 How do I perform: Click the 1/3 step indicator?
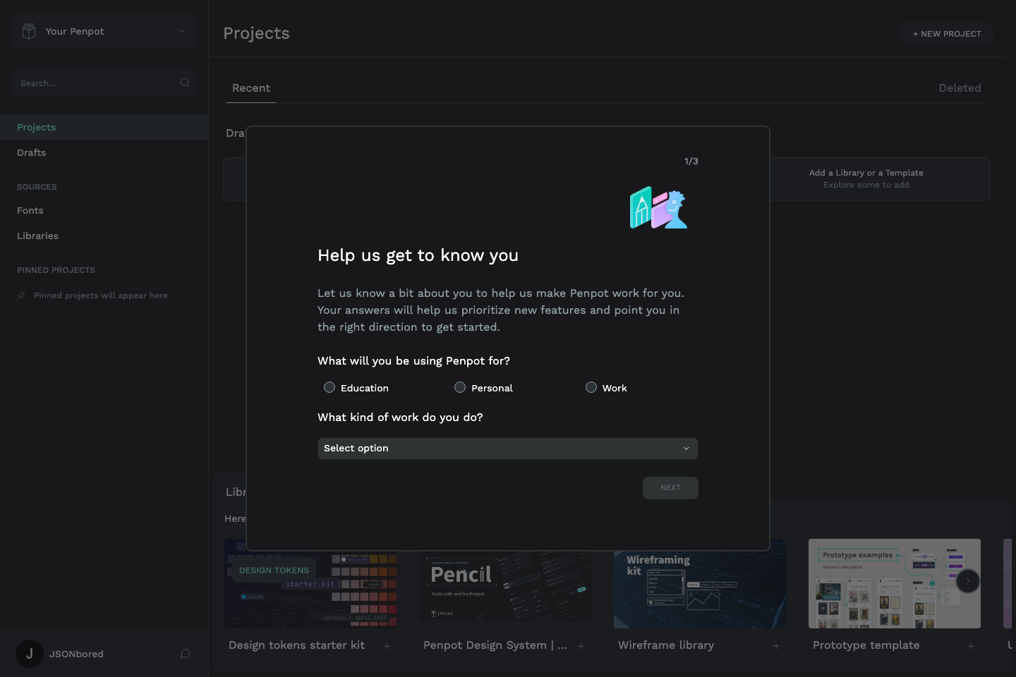tap(691, 161)
